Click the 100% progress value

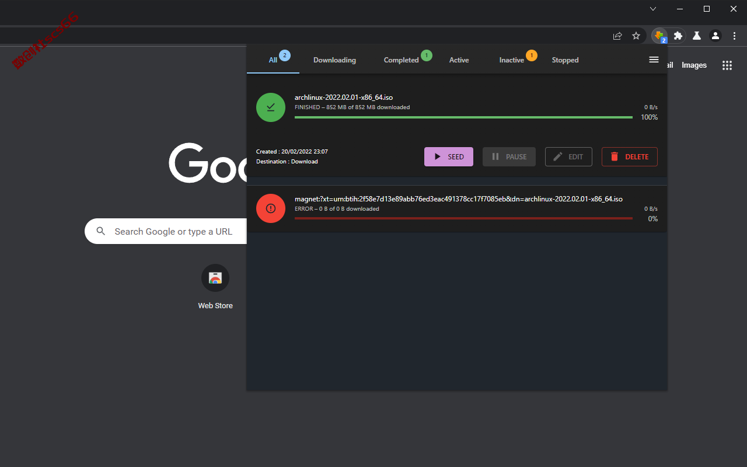pyautogui.click(x=649, y=117)
